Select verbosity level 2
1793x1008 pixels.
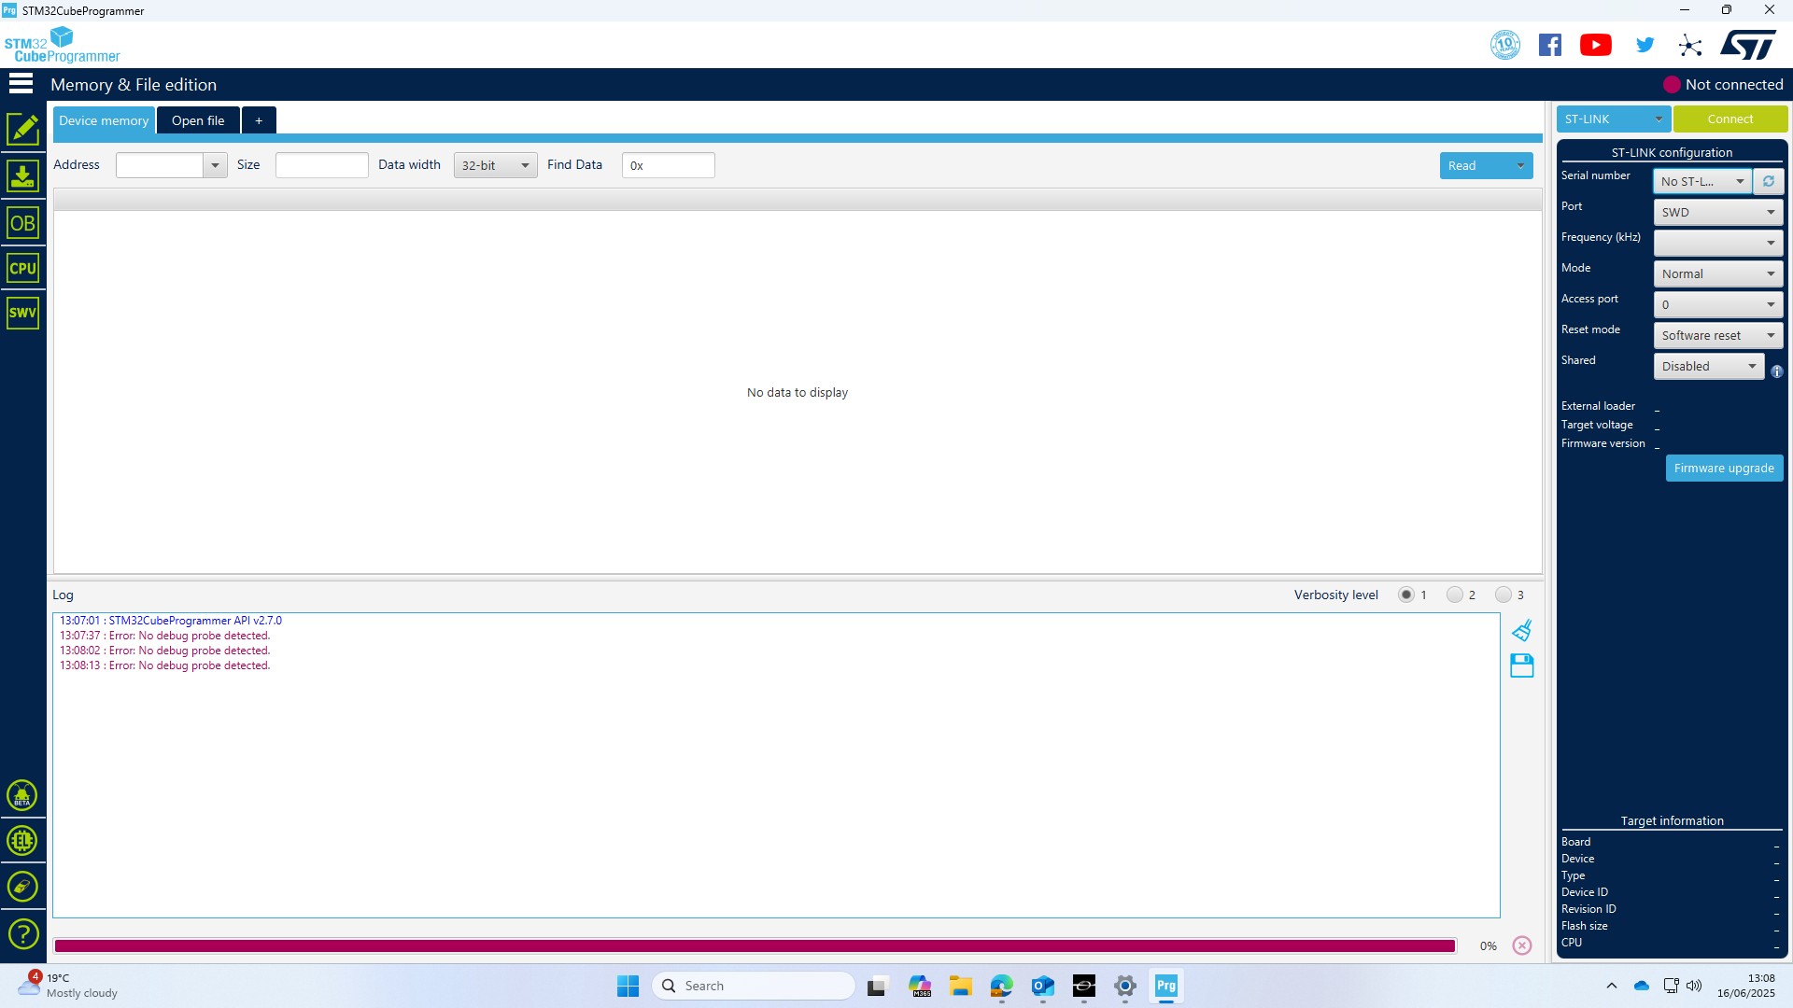[x=1455, y=595]
